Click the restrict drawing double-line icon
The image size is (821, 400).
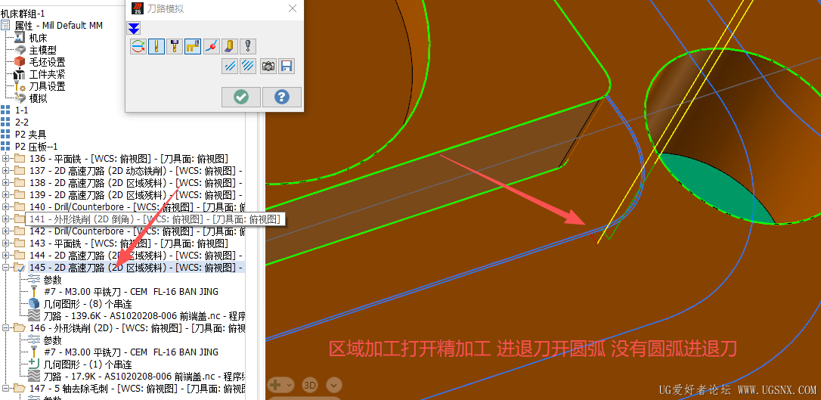[x=230, y=66]
